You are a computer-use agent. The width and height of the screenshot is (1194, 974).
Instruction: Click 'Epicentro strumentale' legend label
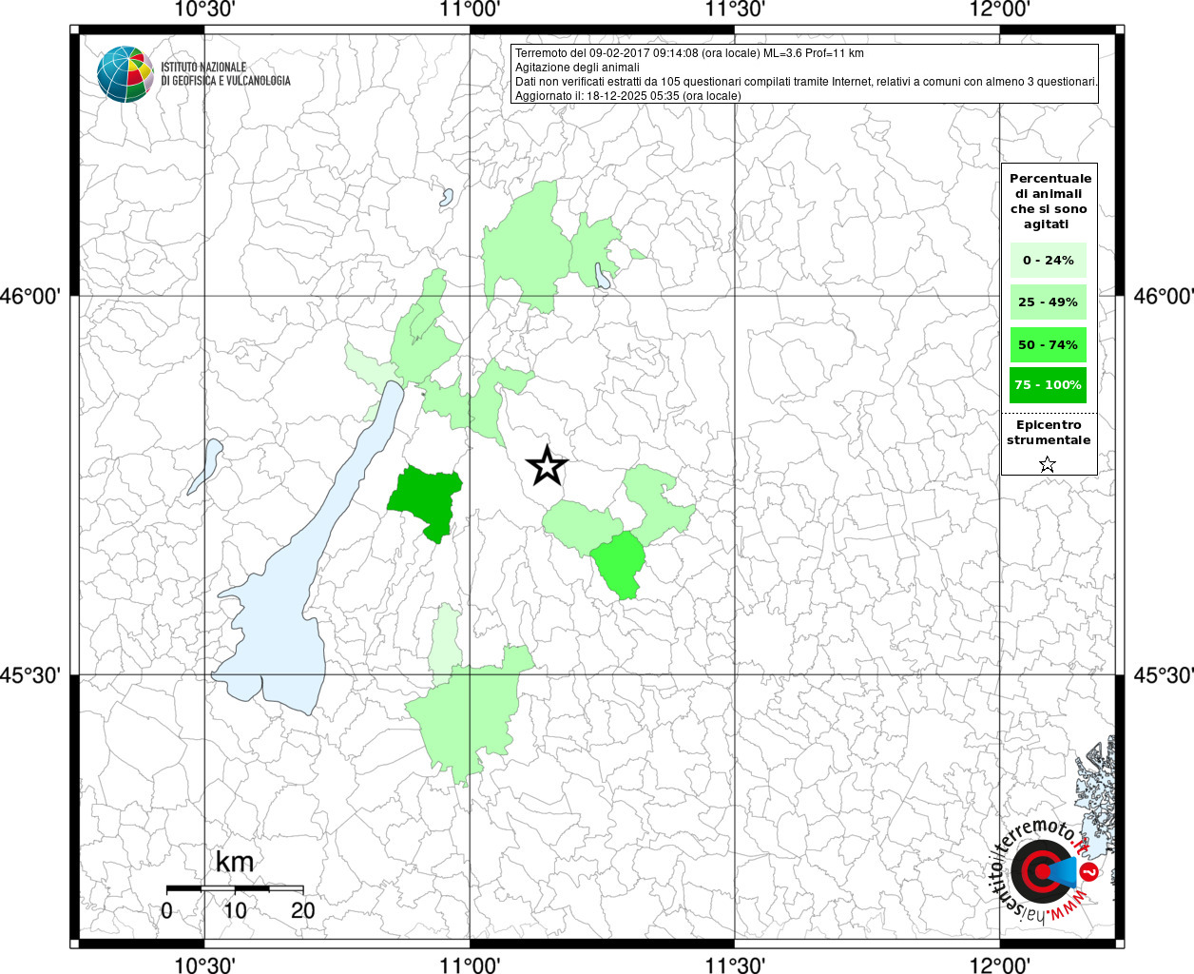(x=1049, y=432)
